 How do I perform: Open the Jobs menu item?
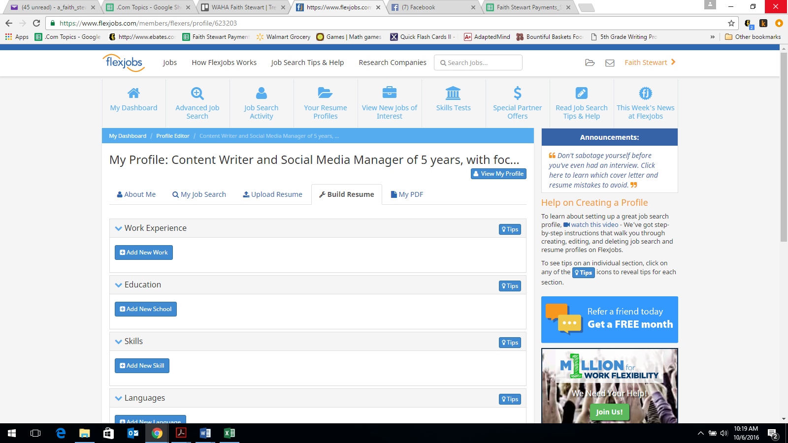[170, 63]
